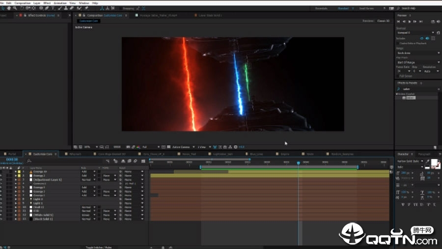Viewport: 442px width, 249px height.
Task: Open the Range dropdown showing Work Area
Action: [417, 53]
